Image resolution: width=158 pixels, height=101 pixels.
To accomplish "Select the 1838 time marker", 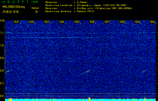I will point(122,22).
